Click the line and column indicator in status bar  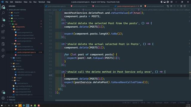pos(127,103)
